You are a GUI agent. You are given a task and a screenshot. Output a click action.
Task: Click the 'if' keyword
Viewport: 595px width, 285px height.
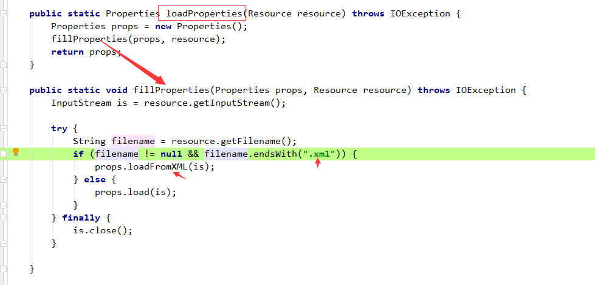click(x=78, y=154)
